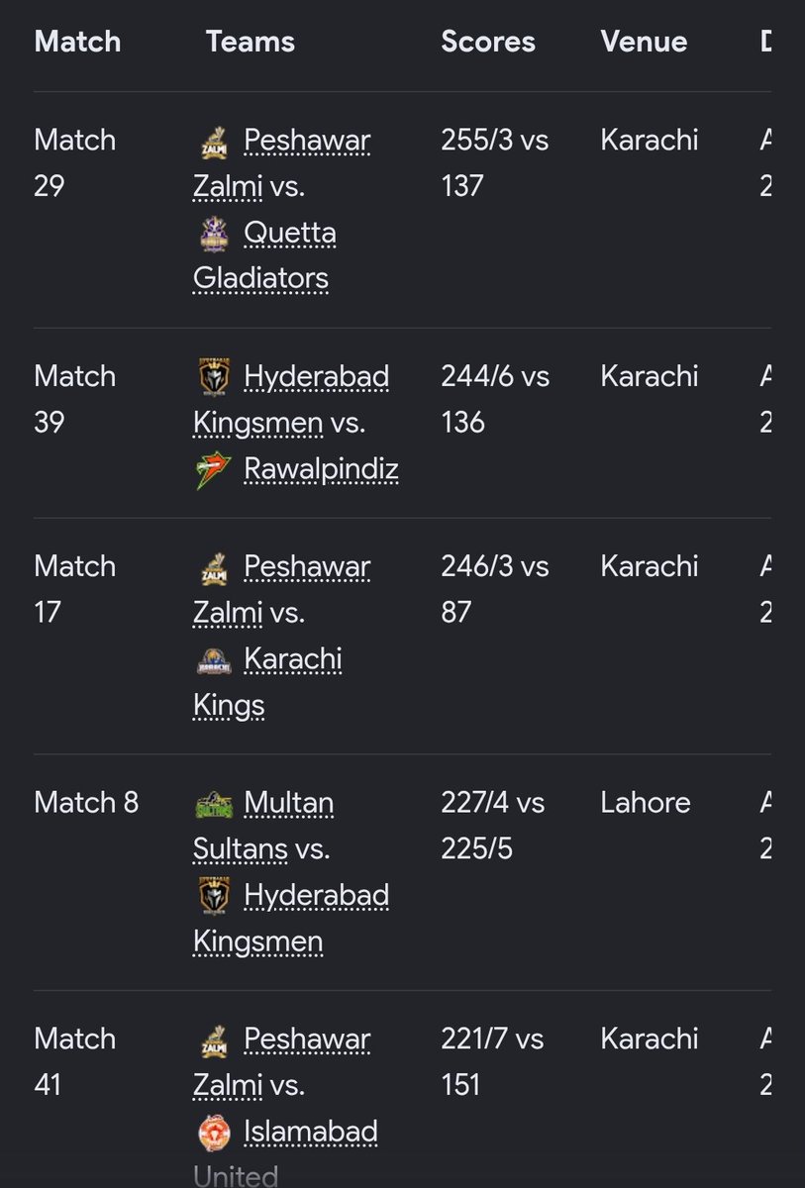Viewport: 805px width, 1188px height.
Task: Click Hyderabad Kingsmen logo in Match 8
Action: [x=214, y=895]
